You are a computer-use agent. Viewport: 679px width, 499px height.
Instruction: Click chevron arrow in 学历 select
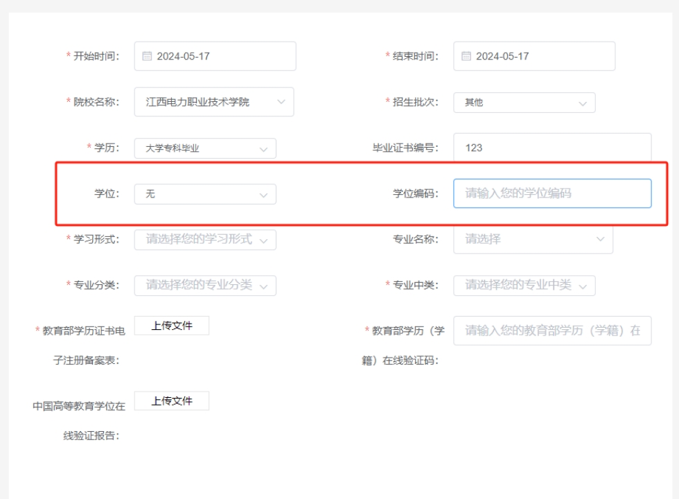click(x=263, y=150)
